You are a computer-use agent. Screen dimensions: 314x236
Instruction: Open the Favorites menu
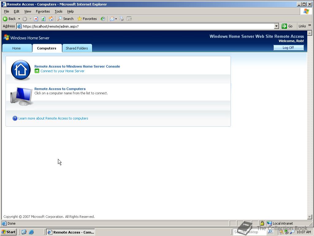point(43,11)
